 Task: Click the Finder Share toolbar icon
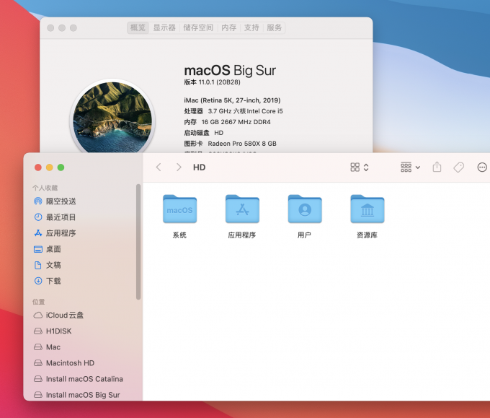click(x=437, y=167)
